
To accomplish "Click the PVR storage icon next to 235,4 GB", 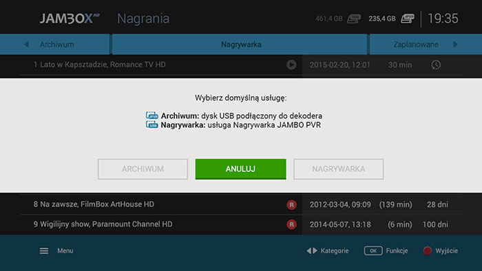I will (x=408, y=19).
